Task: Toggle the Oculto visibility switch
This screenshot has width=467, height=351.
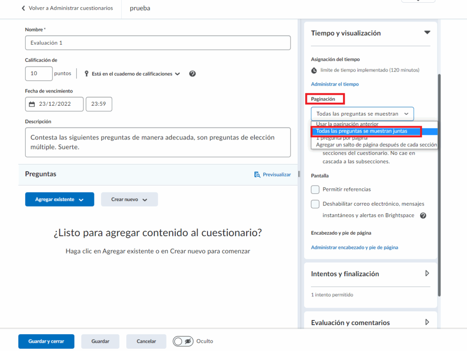Action: click(x=183, y=341)
